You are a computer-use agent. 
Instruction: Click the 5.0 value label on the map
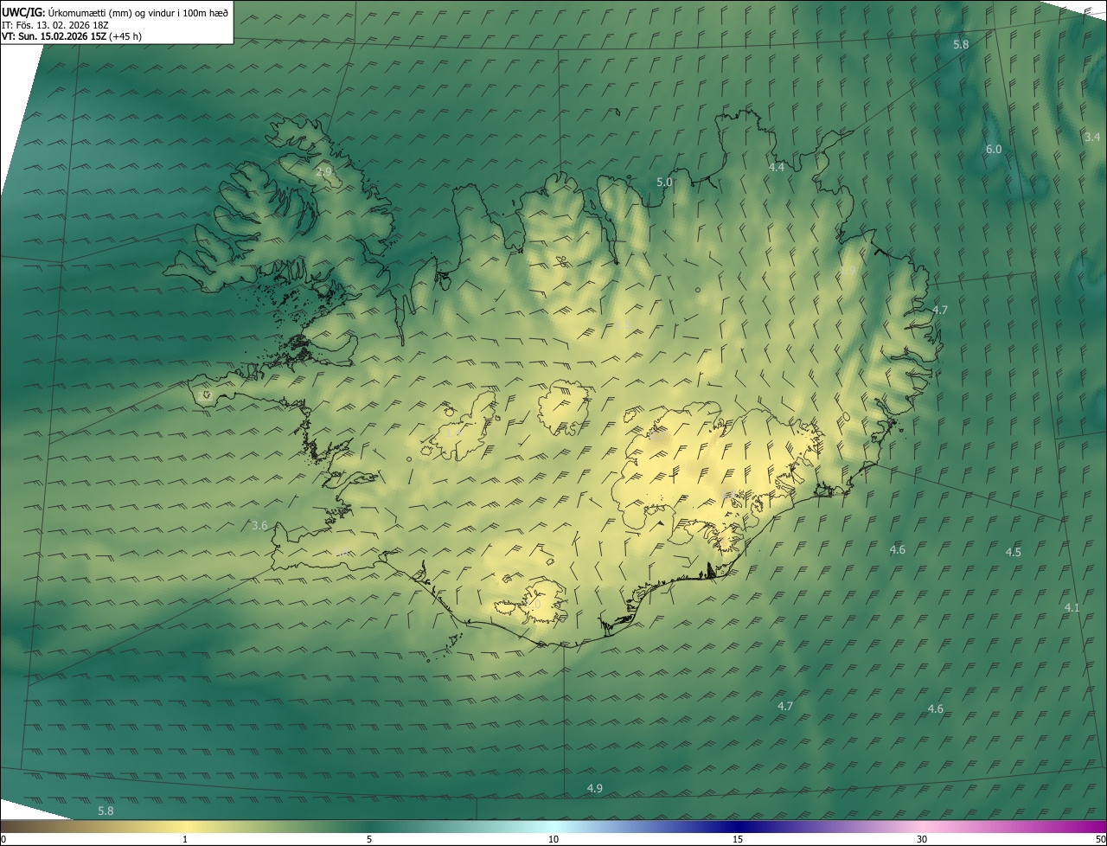click(x=664, y=183)
